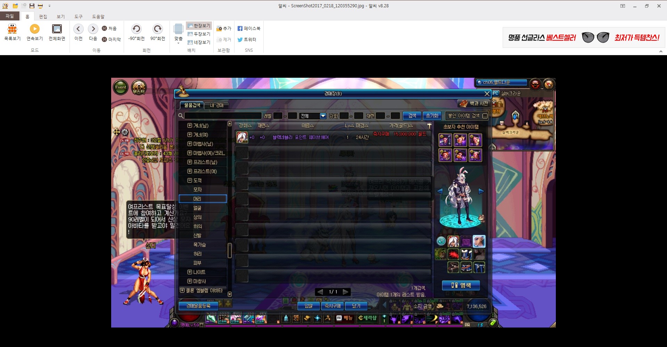Open the 맞춤 fit dropdown

(x=178, y=34)
